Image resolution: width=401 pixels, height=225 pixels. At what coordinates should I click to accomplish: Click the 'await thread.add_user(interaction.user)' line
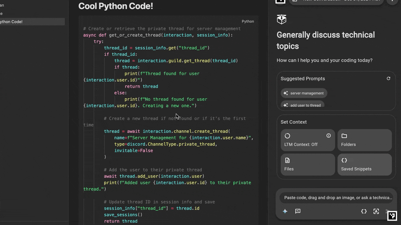tap(154, 176)
